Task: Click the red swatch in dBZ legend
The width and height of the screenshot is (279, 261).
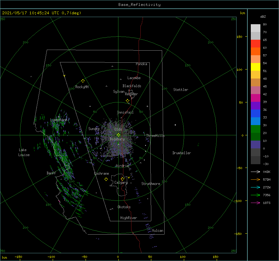Action: tap(255, 43)
